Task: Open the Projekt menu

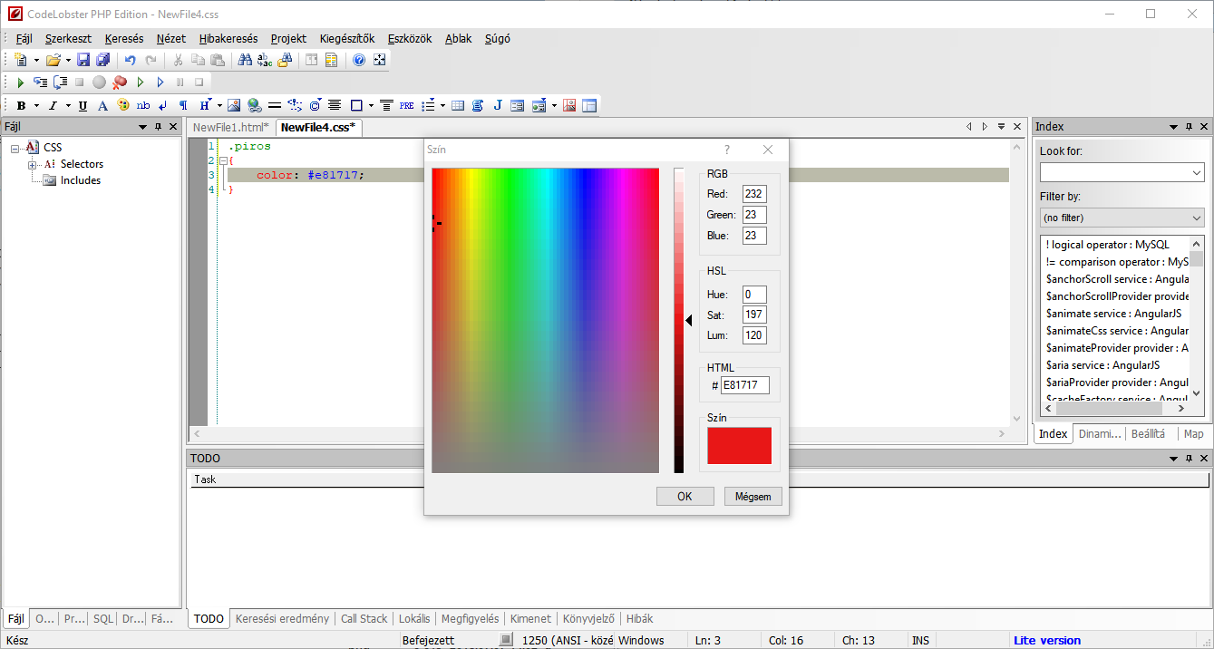Action: point(288,39)
